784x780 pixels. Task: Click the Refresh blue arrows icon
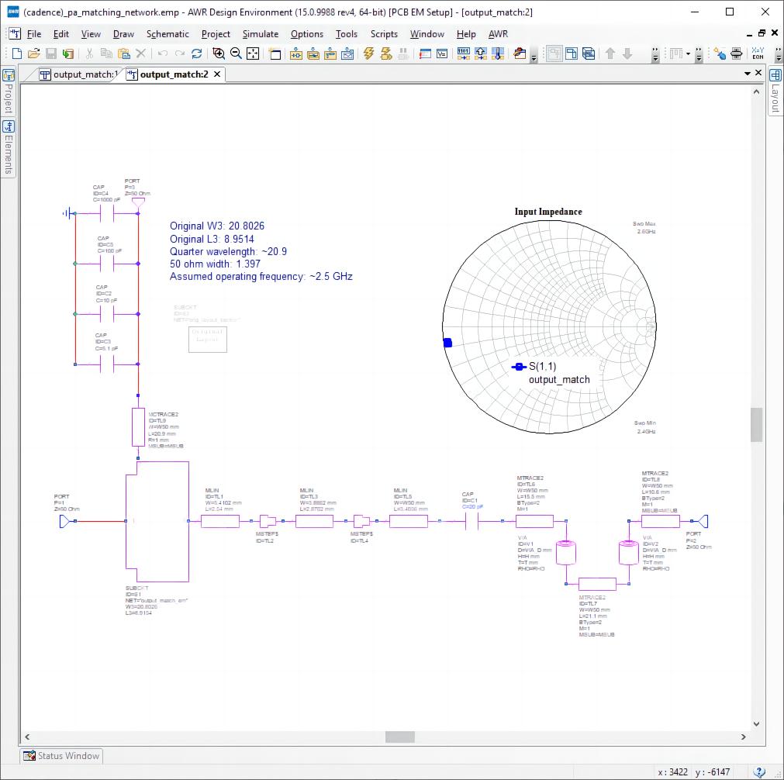click(196, 53)
